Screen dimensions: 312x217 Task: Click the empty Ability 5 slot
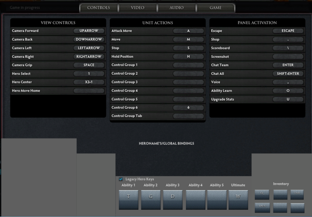coord(217,200)
